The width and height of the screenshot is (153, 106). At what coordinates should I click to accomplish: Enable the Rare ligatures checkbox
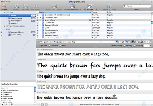[60, 45]
